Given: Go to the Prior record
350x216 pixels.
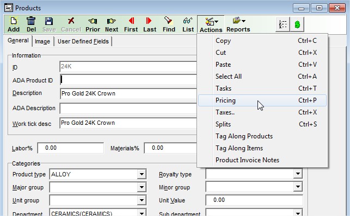Looking at the screenshot, I should click(x=93, y=24).
